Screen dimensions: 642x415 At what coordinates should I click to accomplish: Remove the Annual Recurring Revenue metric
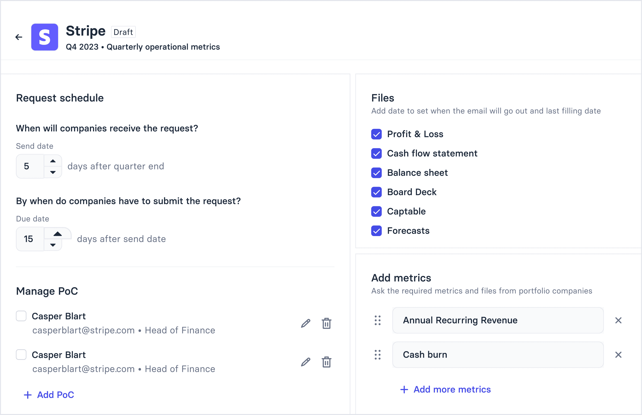618,320
